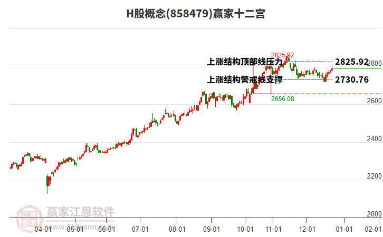The image size is (383, 237).
Task: Click the 04-01 date axis label
Action: [43, 229]
